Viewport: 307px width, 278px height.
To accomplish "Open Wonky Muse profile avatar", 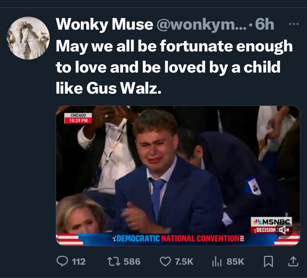I will click(28, 38).
